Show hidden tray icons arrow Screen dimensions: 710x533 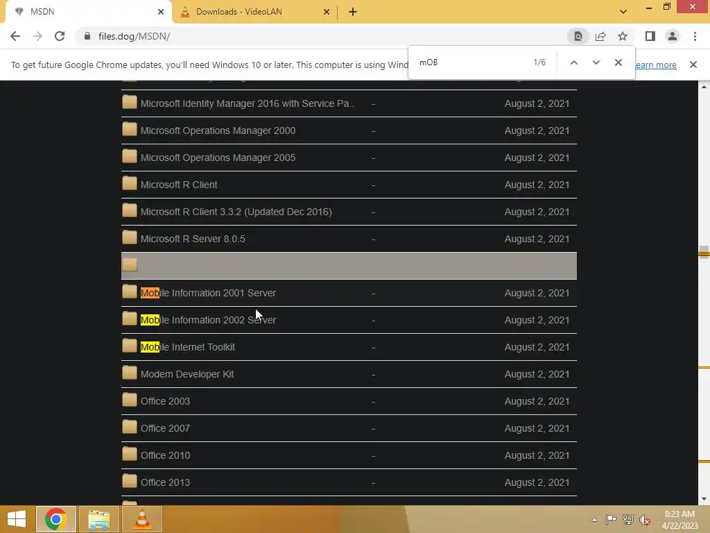594,520
